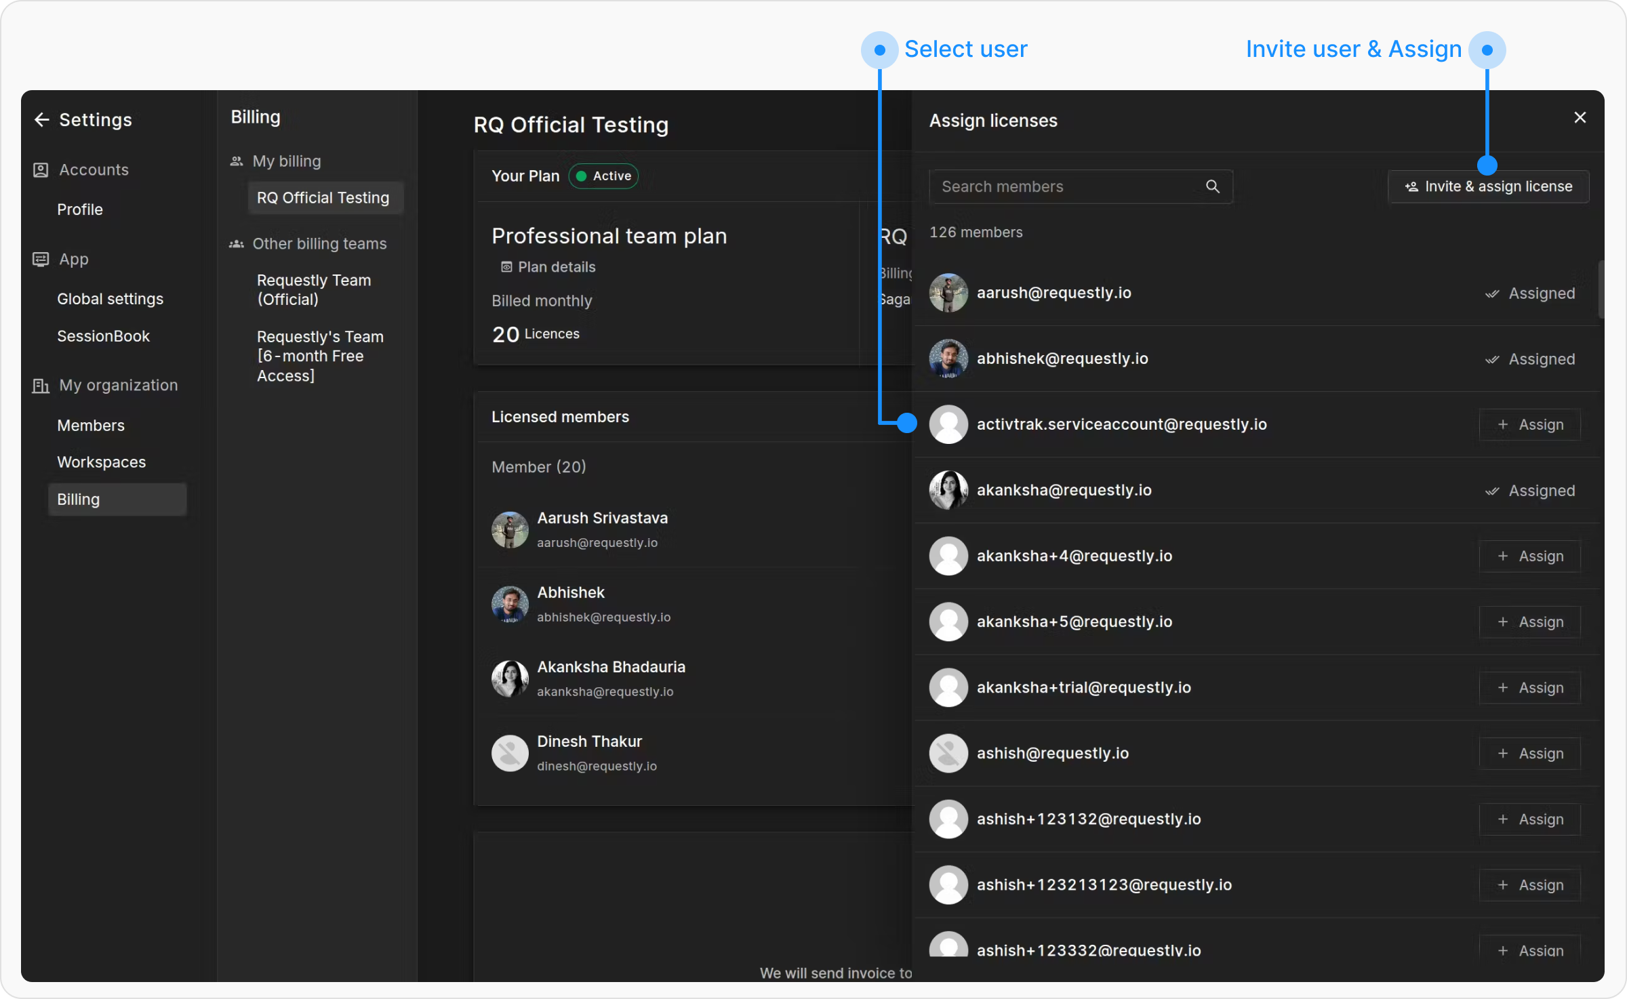Screen dimensions: 1627x999
Task: Click the Other billing teams group icon
Action: [x=237, y=244]
